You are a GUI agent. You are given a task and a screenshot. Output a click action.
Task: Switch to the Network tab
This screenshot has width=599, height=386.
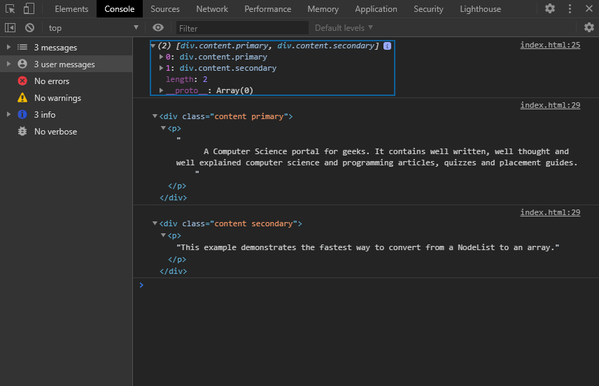pos(212,9)
